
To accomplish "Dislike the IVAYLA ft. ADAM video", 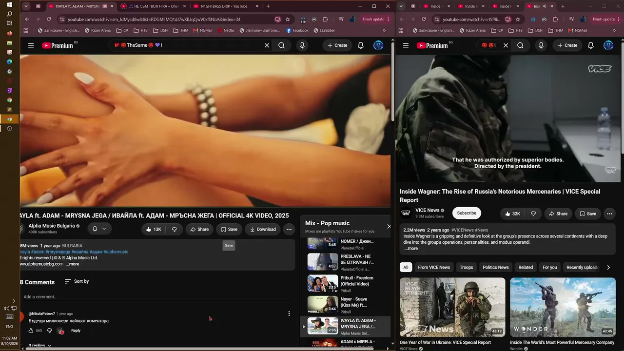I will click(175, 229).
